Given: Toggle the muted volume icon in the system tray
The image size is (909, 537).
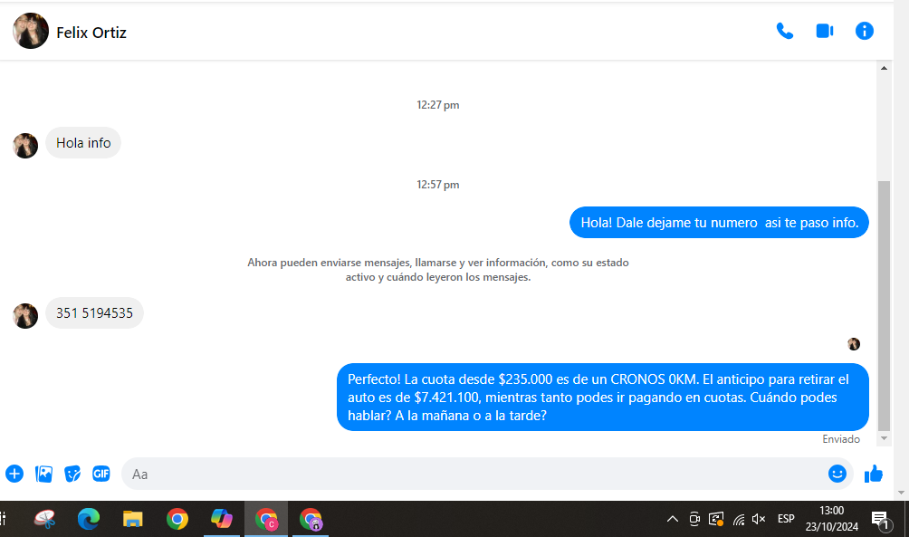Looking at the screenshot, I should [759, 519].
